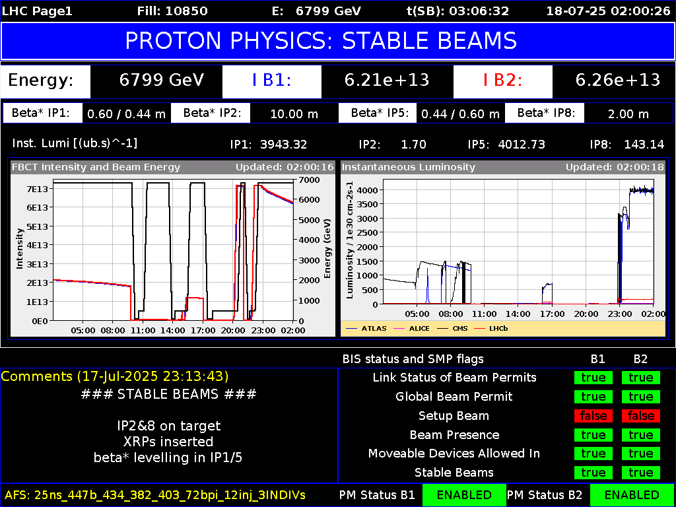
Task: Select the Comments (17-Jul-2025 23:13:43) header
Action: pos(115,376)
